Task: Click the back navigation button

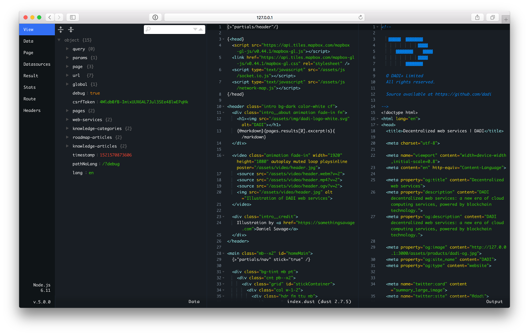Action: pos(50,17)
